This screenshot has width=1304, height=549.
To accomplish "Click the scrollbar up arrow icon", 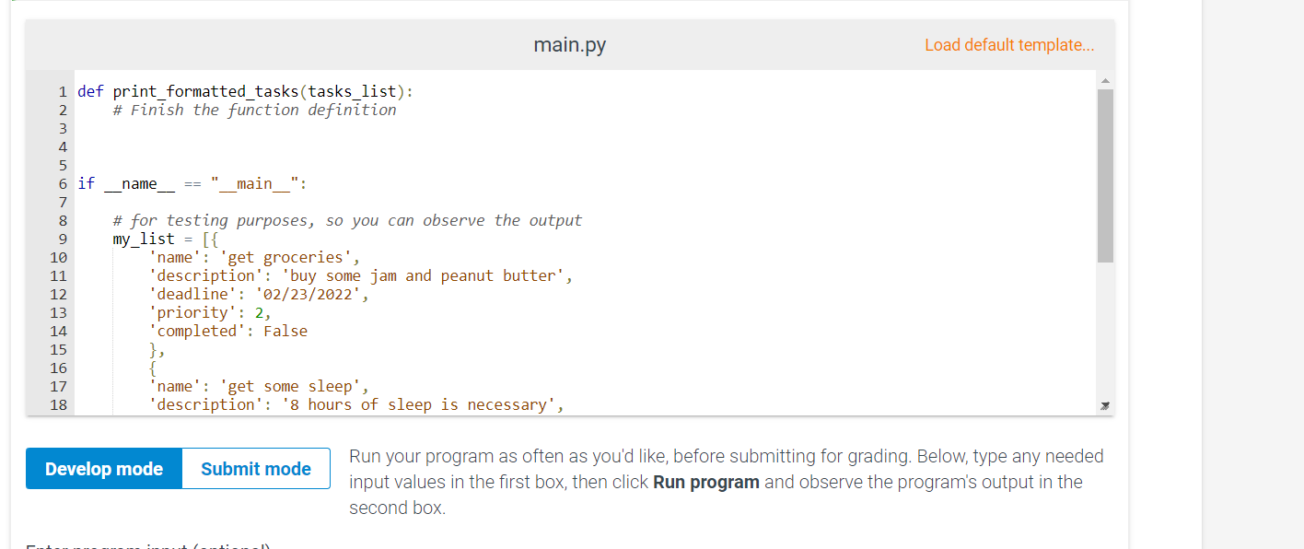I will tap(1105, 82).
